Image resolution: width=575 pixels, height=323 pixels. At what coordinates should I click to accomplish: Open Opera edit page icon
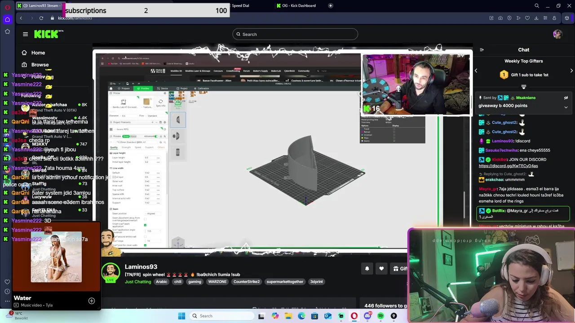(x=491, y=18)
